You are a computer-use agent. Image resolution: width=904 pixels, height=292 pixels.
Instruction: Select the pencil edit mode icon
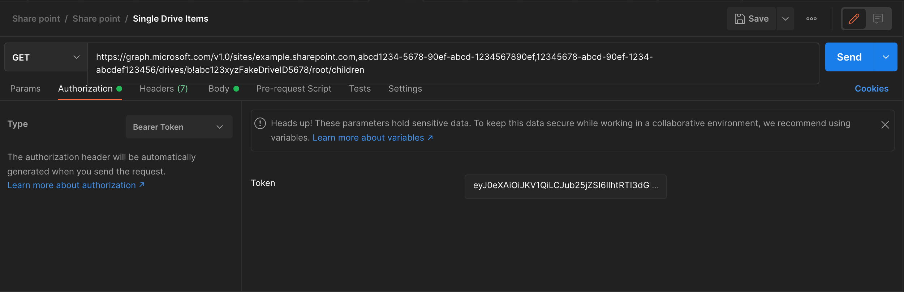pyautogui.click(x=854, y=19)
